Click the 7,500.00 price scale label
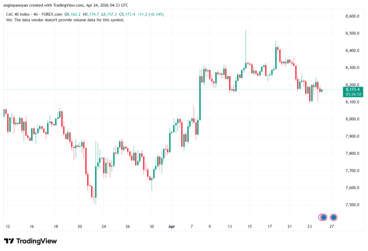This screenshot has width=368, height=251. (352, 205)
